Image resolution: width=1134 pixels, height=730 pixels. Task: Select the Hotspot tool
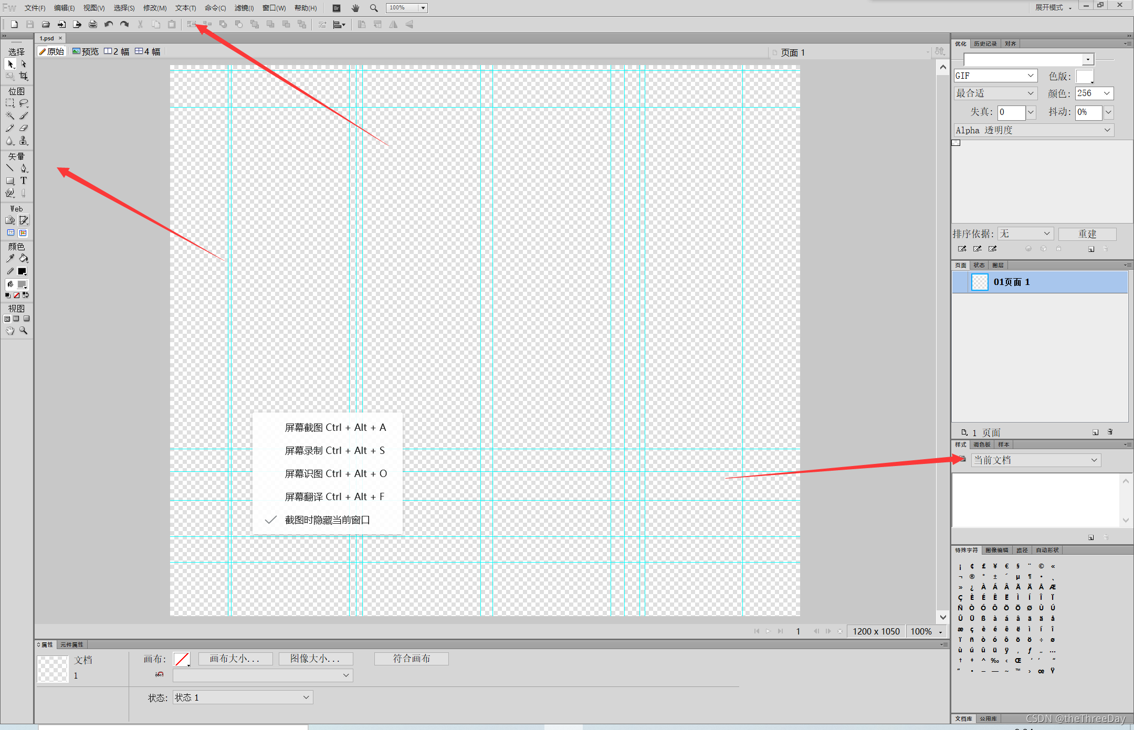click(10, 220)
